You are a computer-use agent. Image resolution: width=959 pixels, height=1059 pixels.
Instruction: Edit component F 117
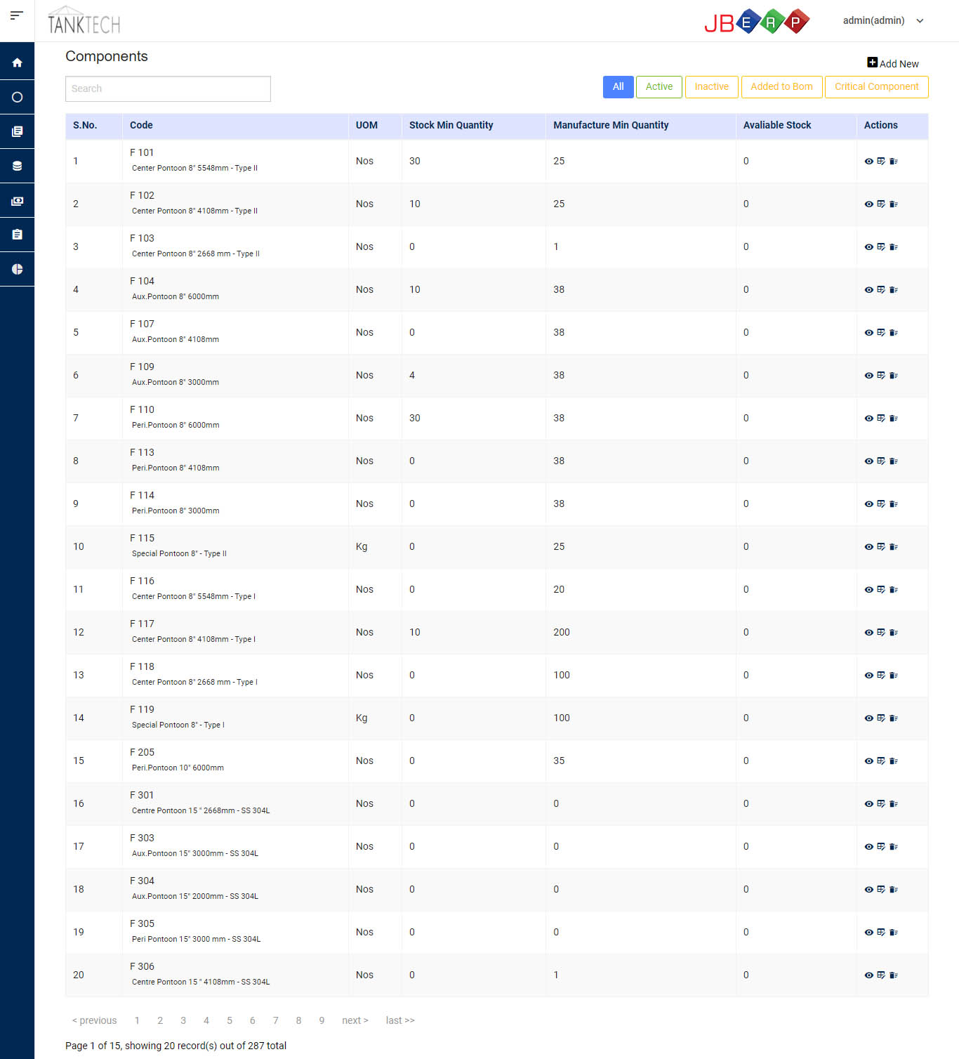[x=881, y=632]
